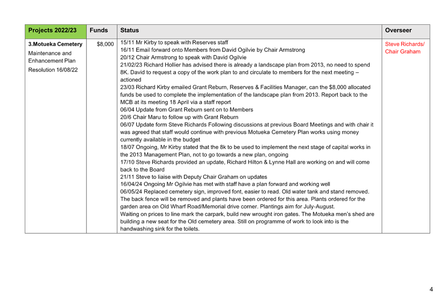Click the '3.Motueka Cemetery' project title
Image resolution: width=444 pixels, height=304 pixels.
point(55,44)
